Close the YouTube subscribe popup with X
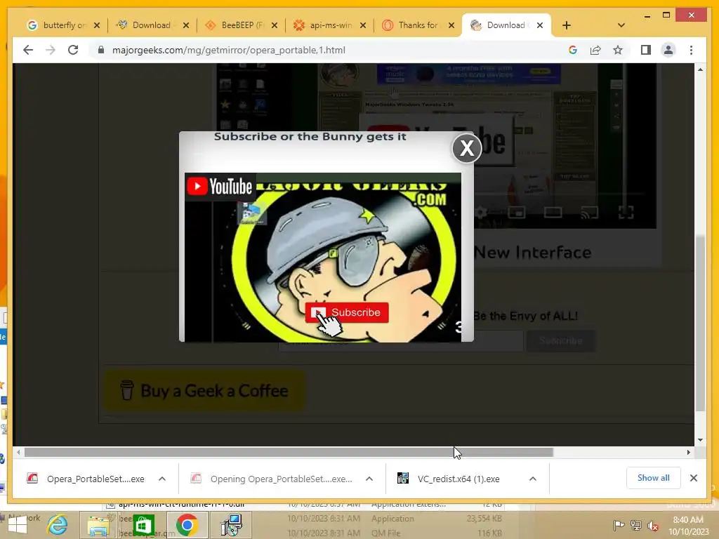719x539 pixels. point(467,148)
